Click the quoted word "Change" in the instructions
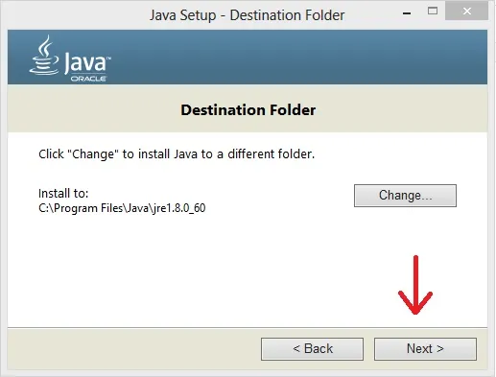The height and width of the screenshot is (377, 496). (93, 154)
